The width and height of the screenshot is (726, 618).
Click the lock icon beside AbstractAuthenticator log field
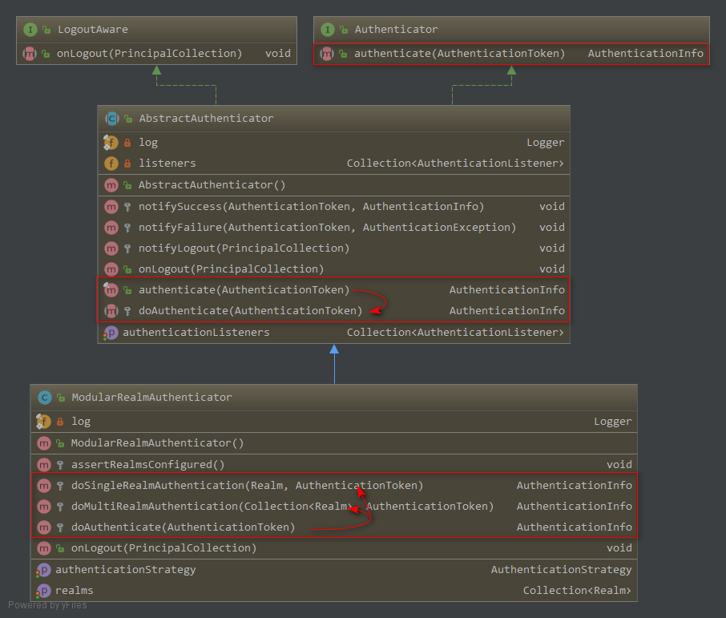pos(127,143)
